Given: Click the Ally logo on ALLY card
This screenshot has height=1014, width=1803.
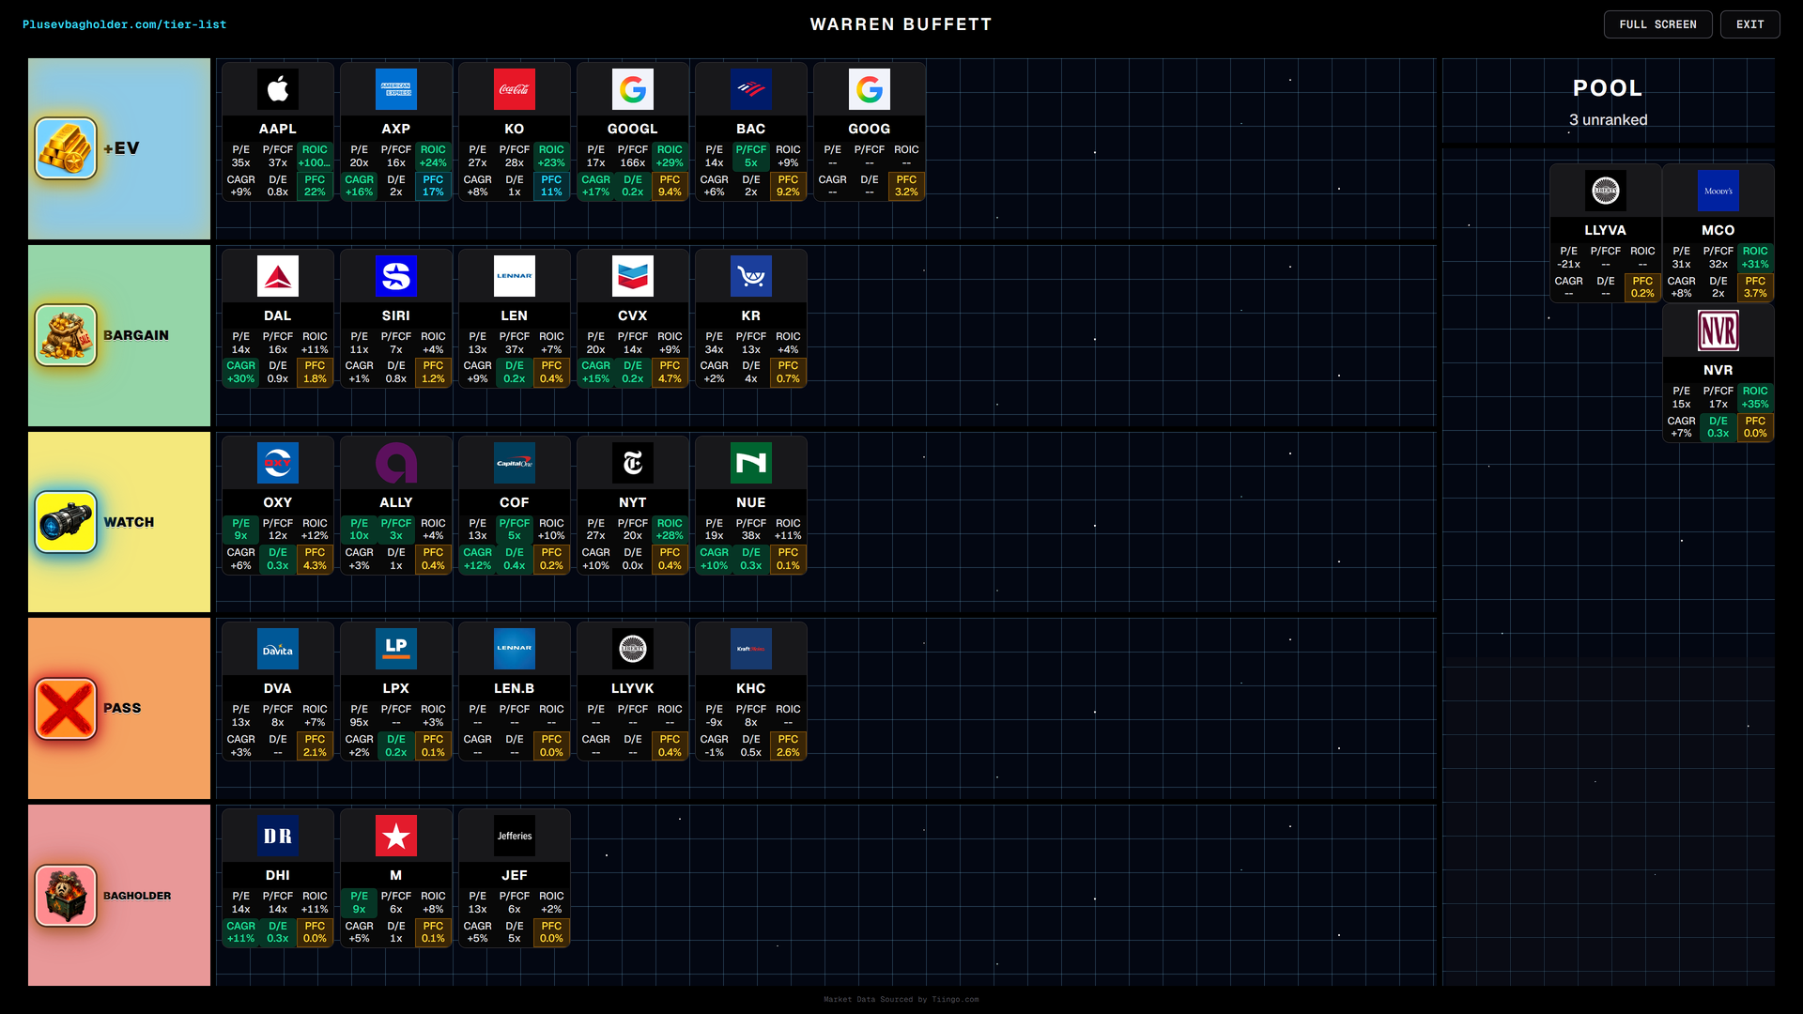Looking at the screenshot, I should tap(396, 463).
